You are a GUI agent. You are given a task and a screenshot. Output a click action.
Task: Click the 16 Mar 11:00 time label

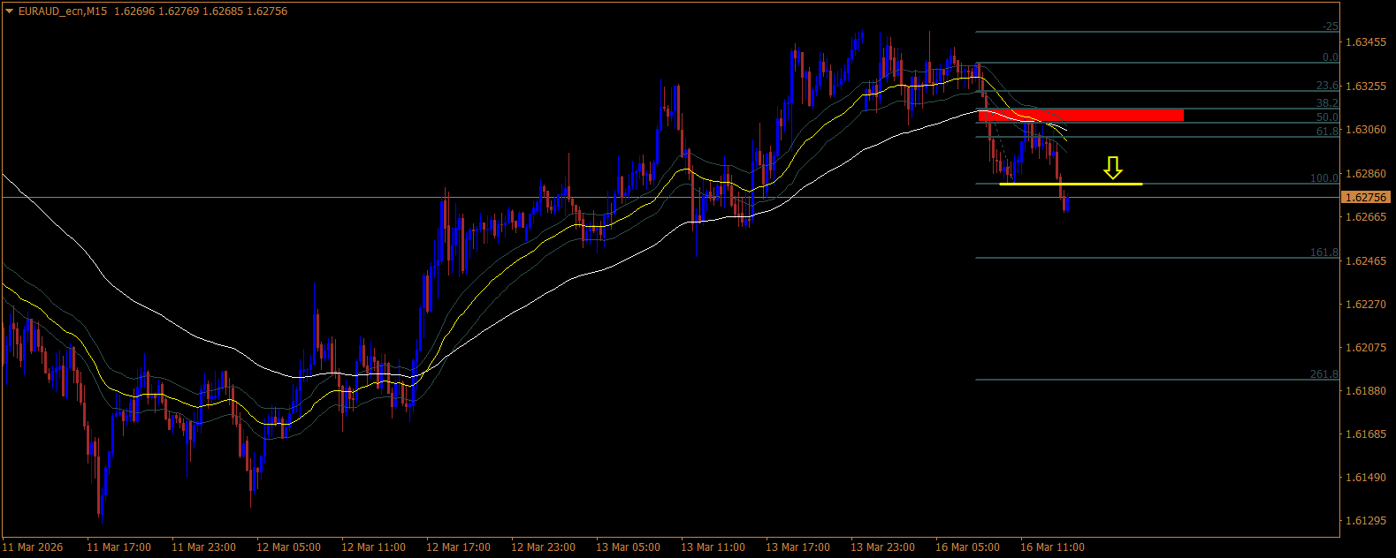[1052, 547]
